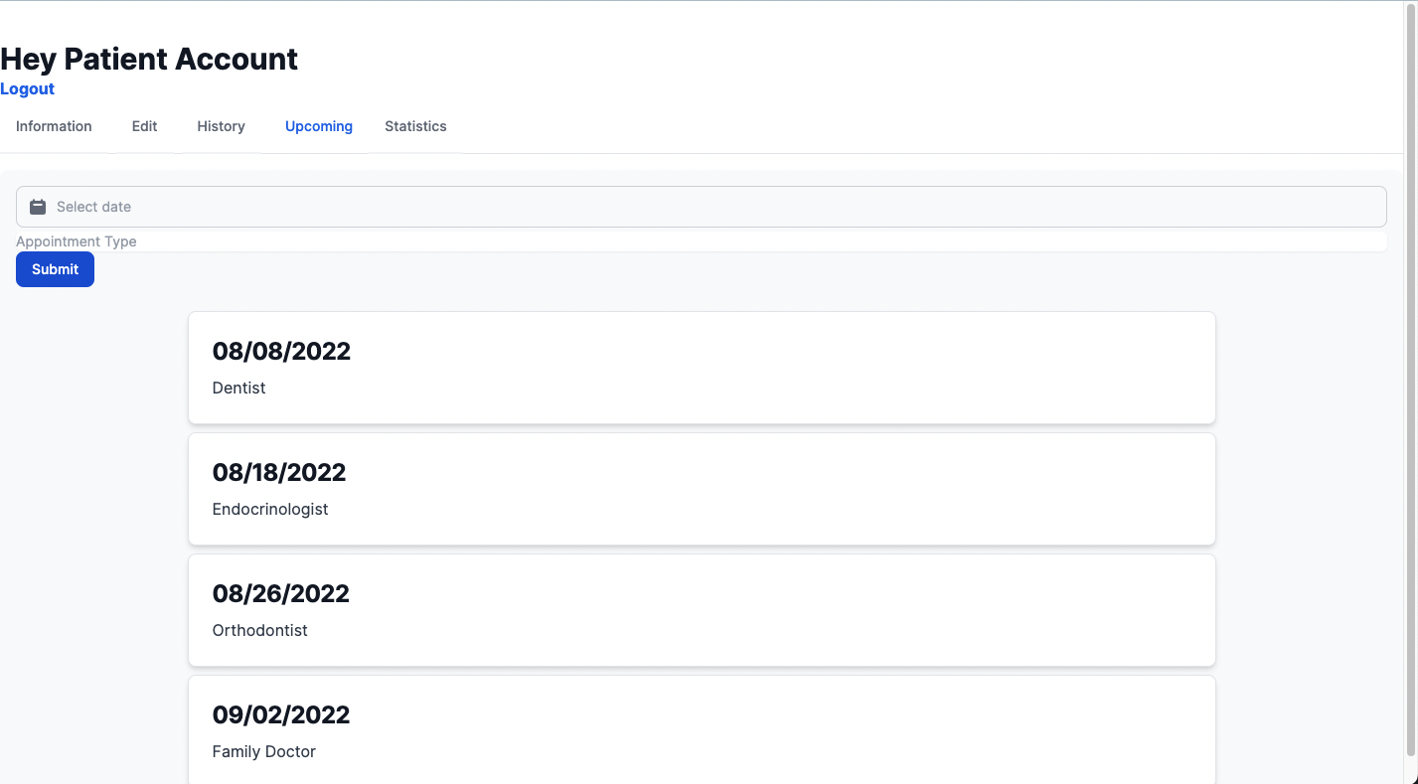Image resolution: width=1418 pixels, height=784 pixels.
Task: Click the Dentist appointment label
Action: point(238,388)
